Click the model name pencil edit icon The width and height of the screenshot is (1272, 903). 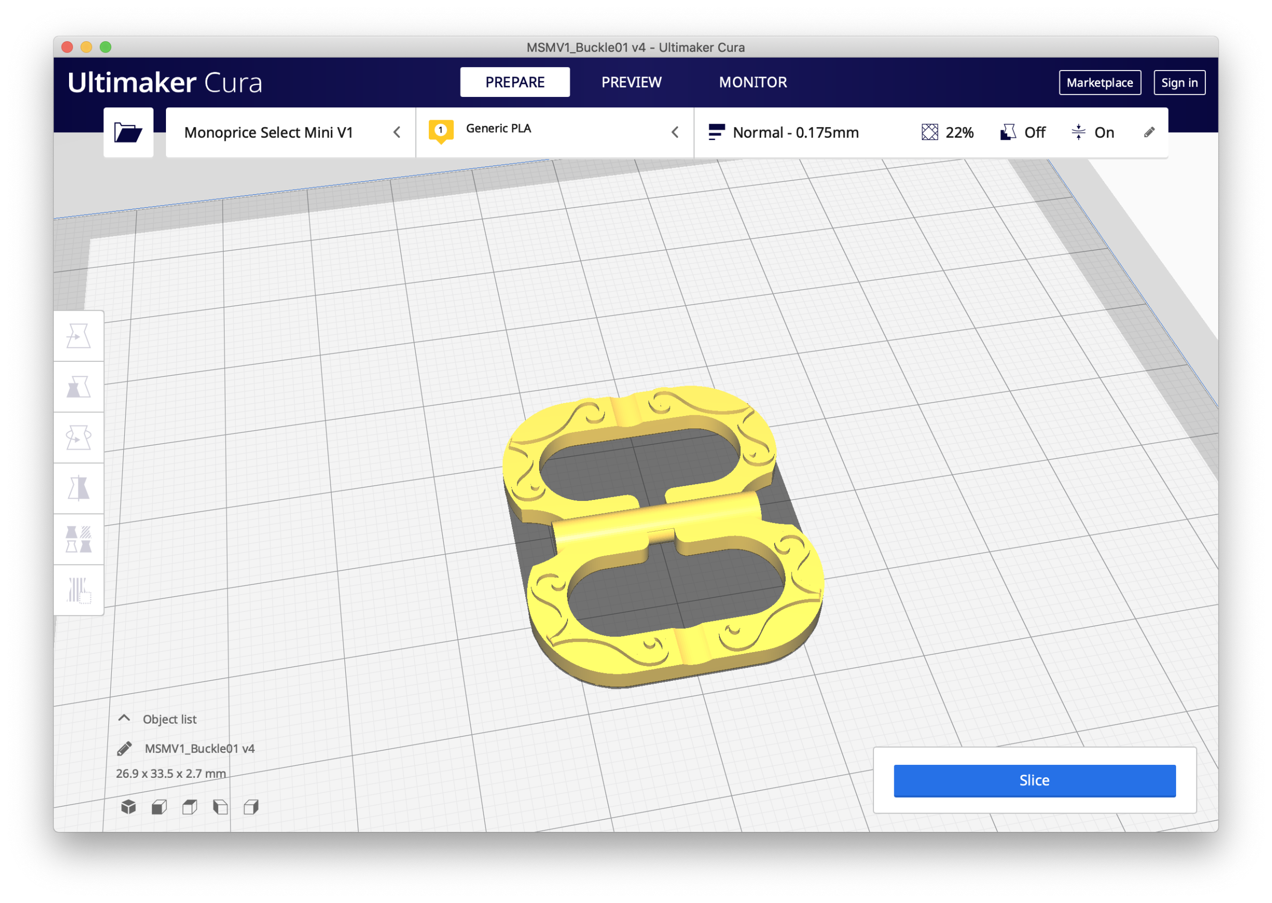point(125,748)
